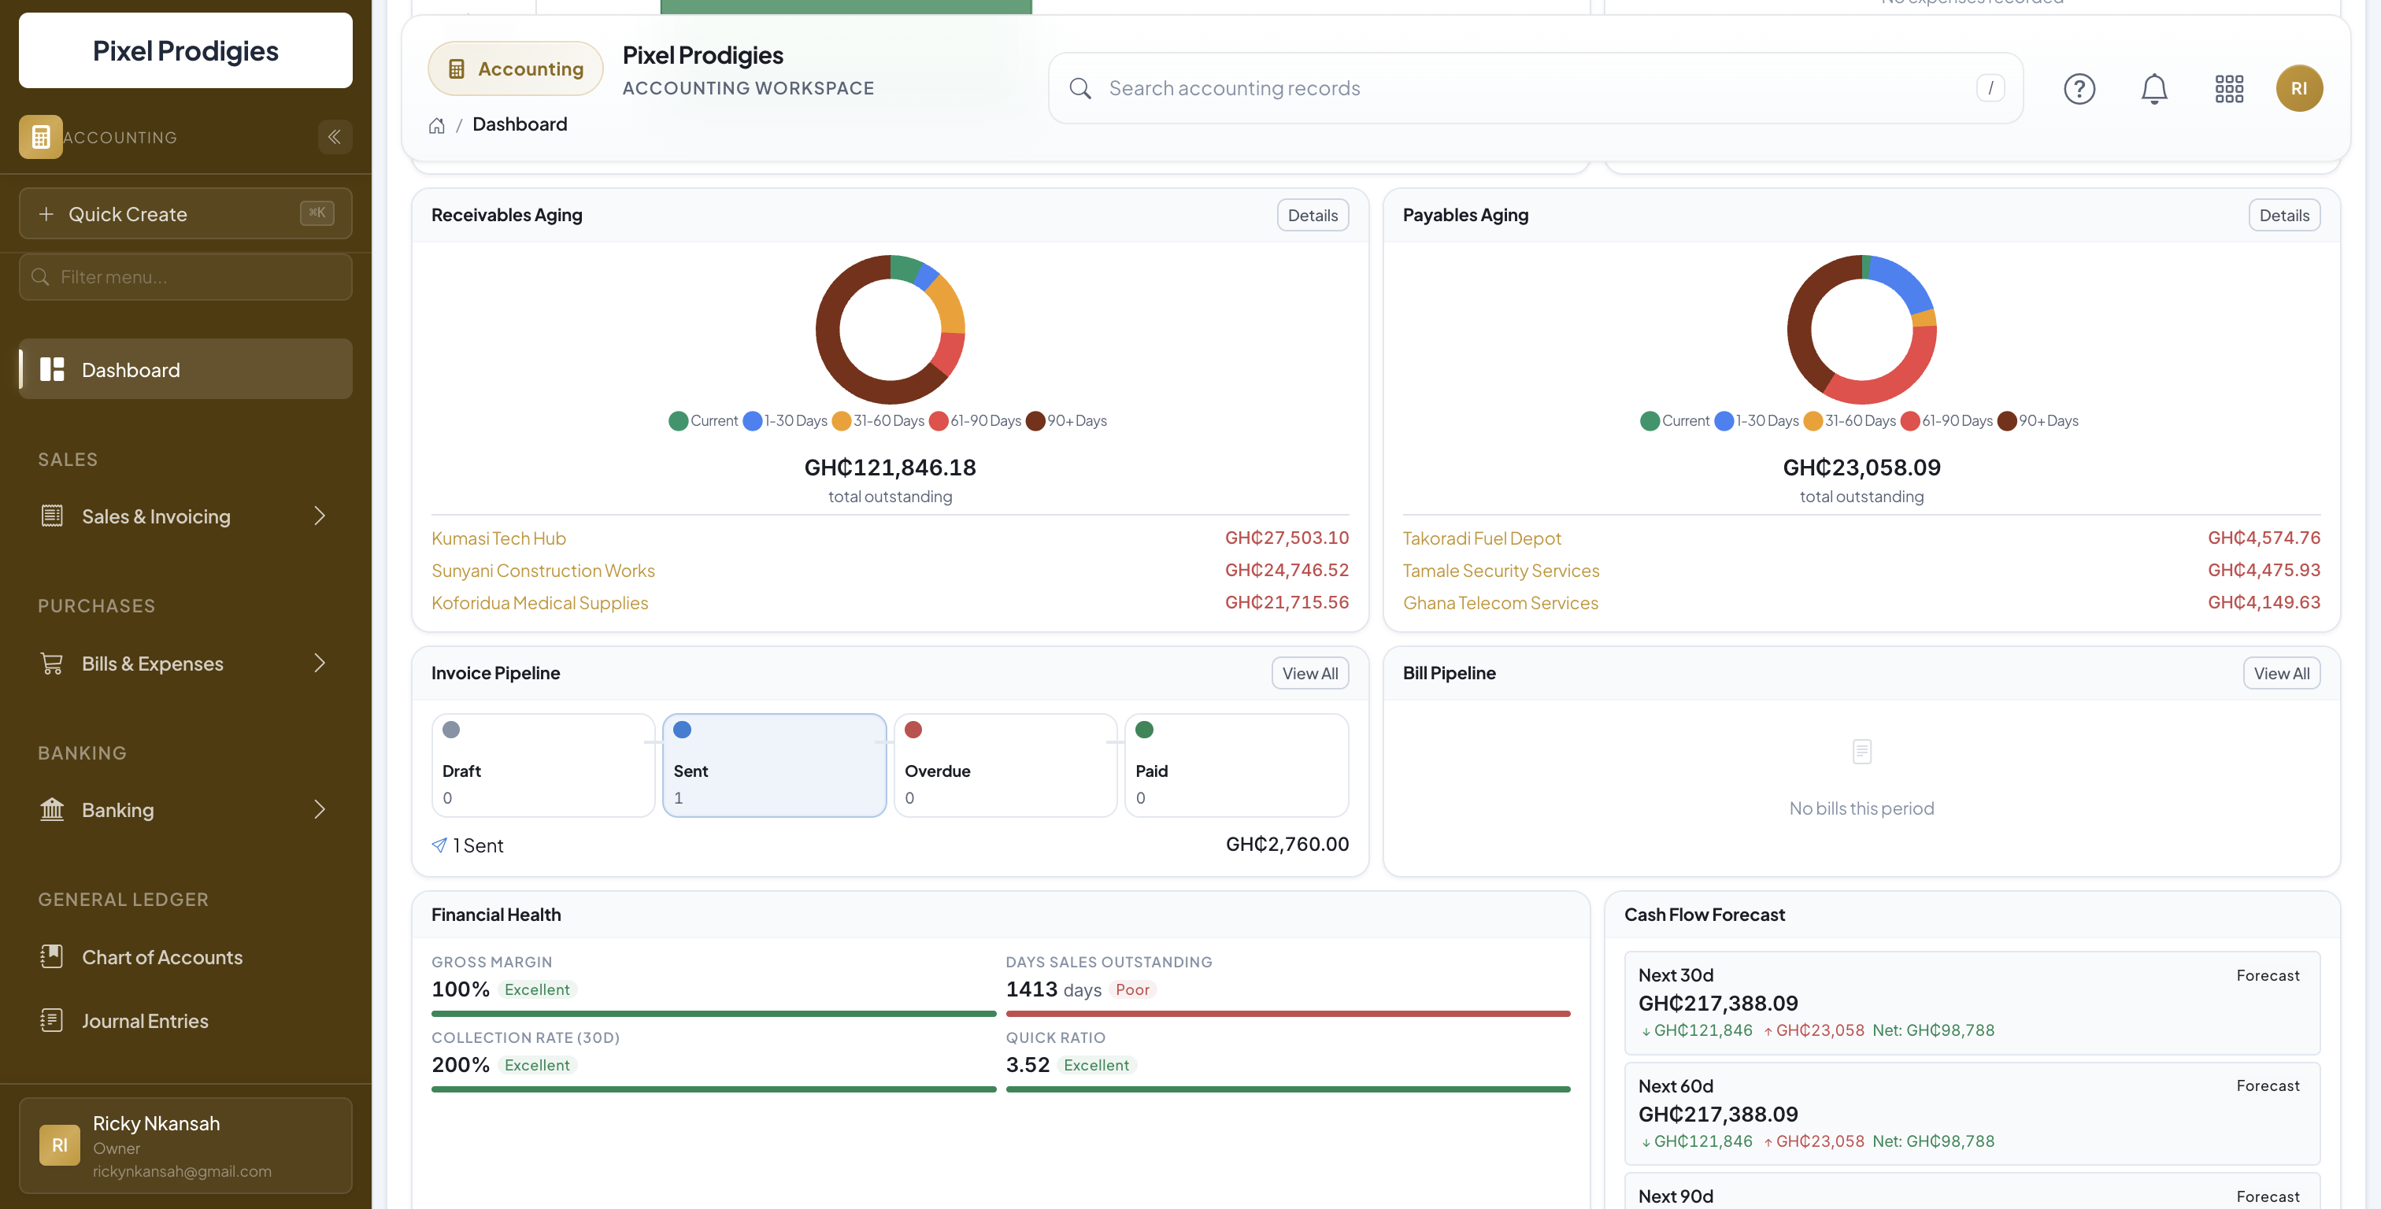This screenshot has width=2381, height=1209.
Task: Toggle the 90+ Days legend in Receivables Aging
Action: (x=1066, y=420)
